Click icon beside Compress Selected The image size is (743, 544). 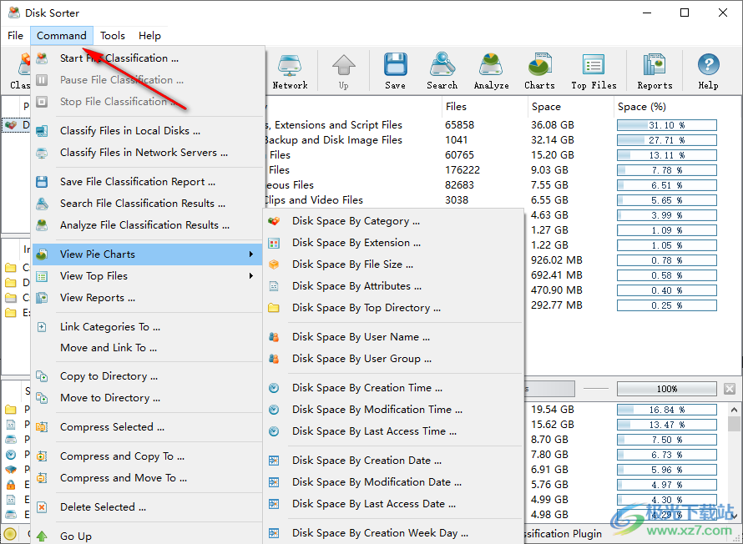(x=43, y=427)
